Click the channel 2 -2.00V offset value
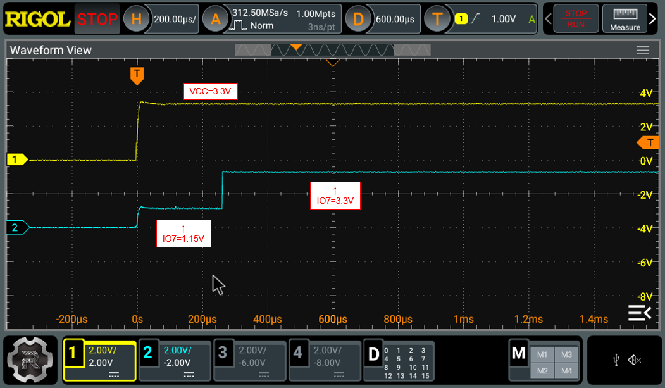 coord(177,363)
